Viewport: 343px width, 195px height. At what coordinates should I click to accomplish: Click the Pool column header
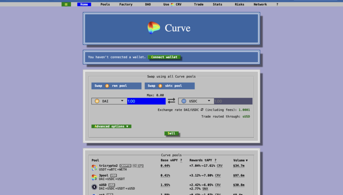pyautogui.click(x=95, y=160)
